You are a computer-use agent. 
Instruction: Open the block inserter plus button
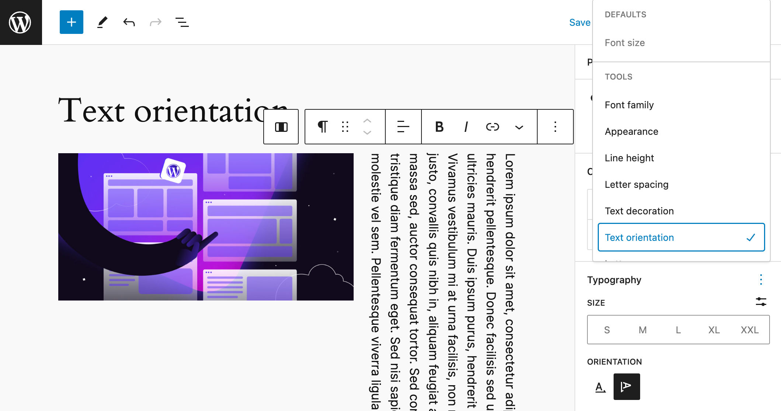point(72,22)
